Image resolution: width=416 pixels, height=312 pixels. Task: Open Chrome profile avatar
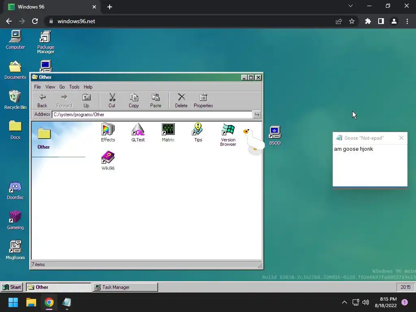coord(394,21)
